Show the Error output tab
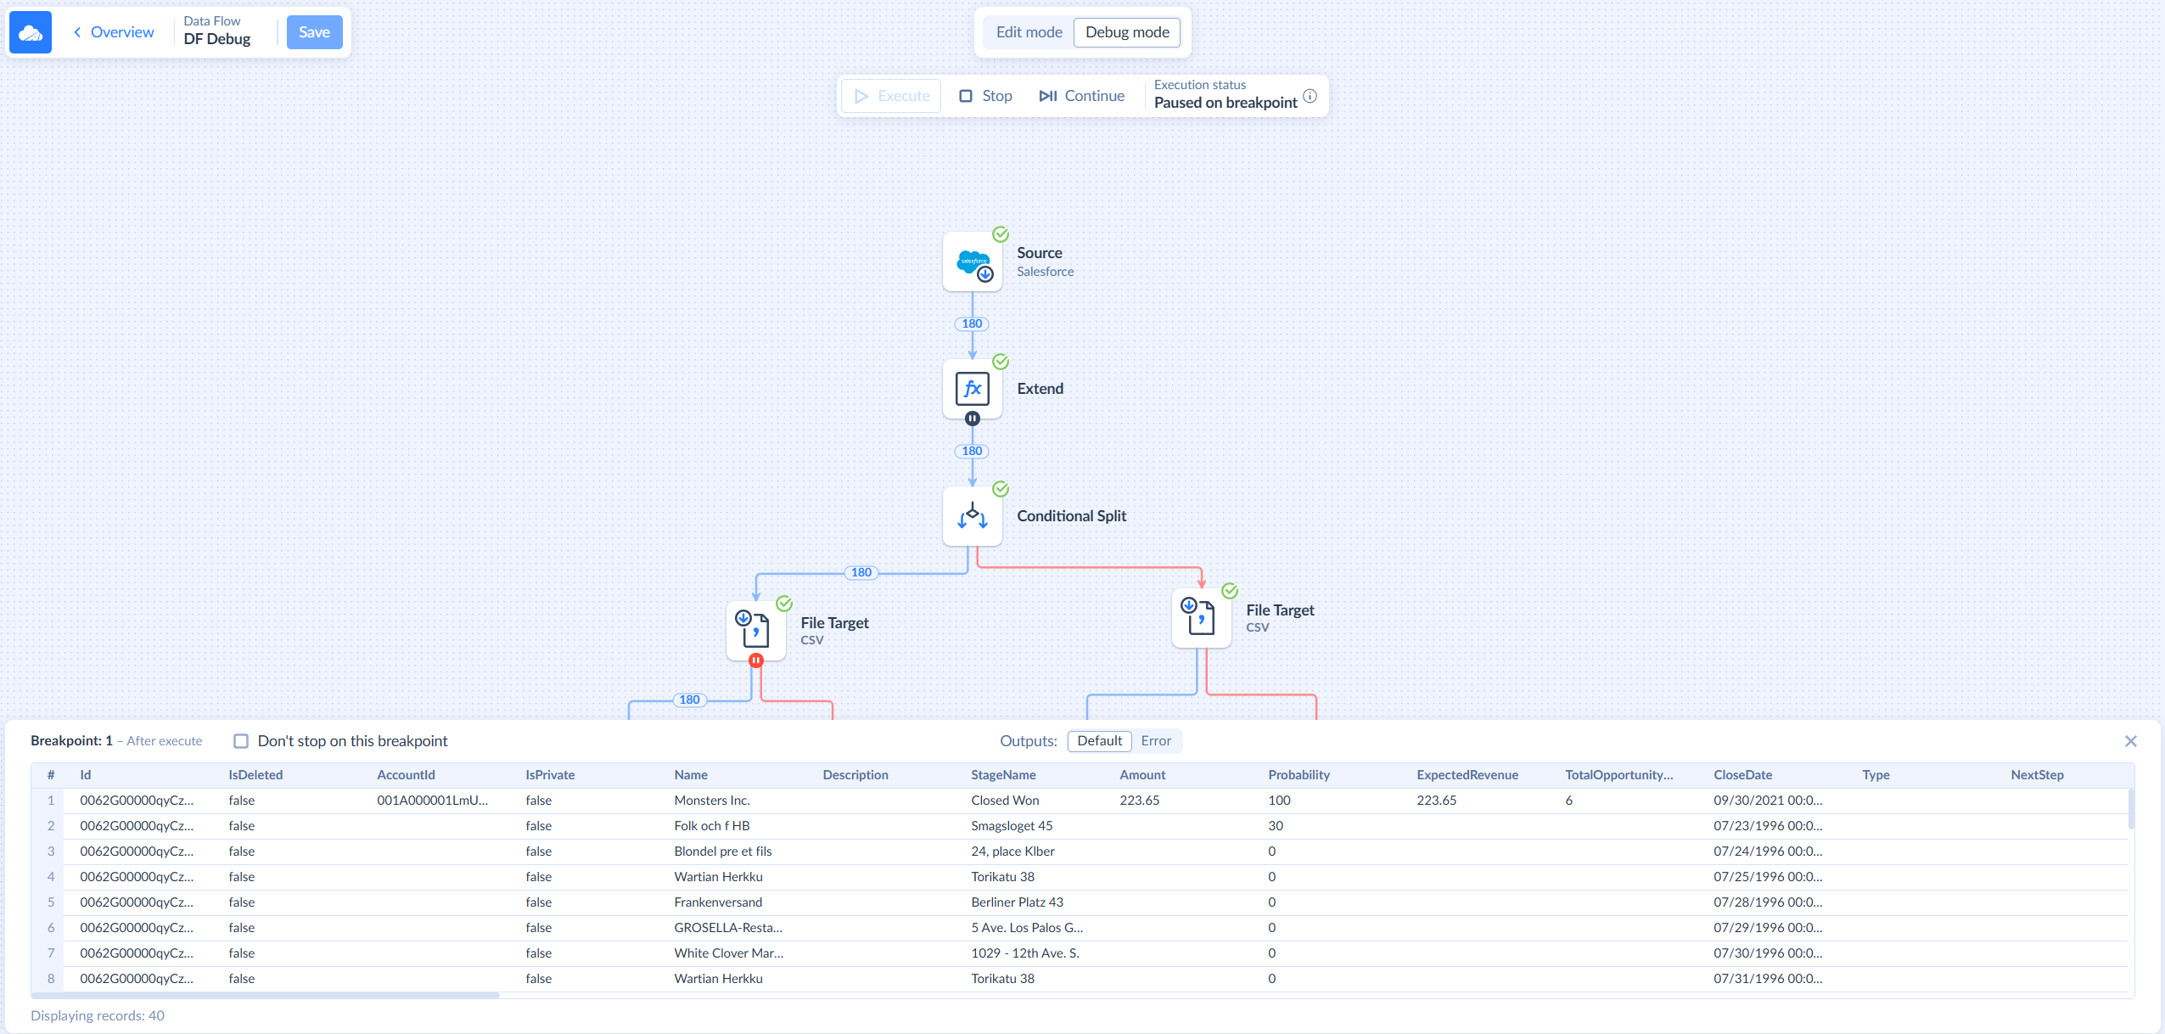The image size is (2165, 1034). tap(1156, 741)
